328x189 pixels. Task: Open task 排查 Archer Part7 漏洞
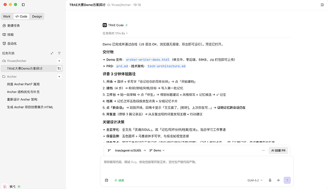[x=23, y=84]
